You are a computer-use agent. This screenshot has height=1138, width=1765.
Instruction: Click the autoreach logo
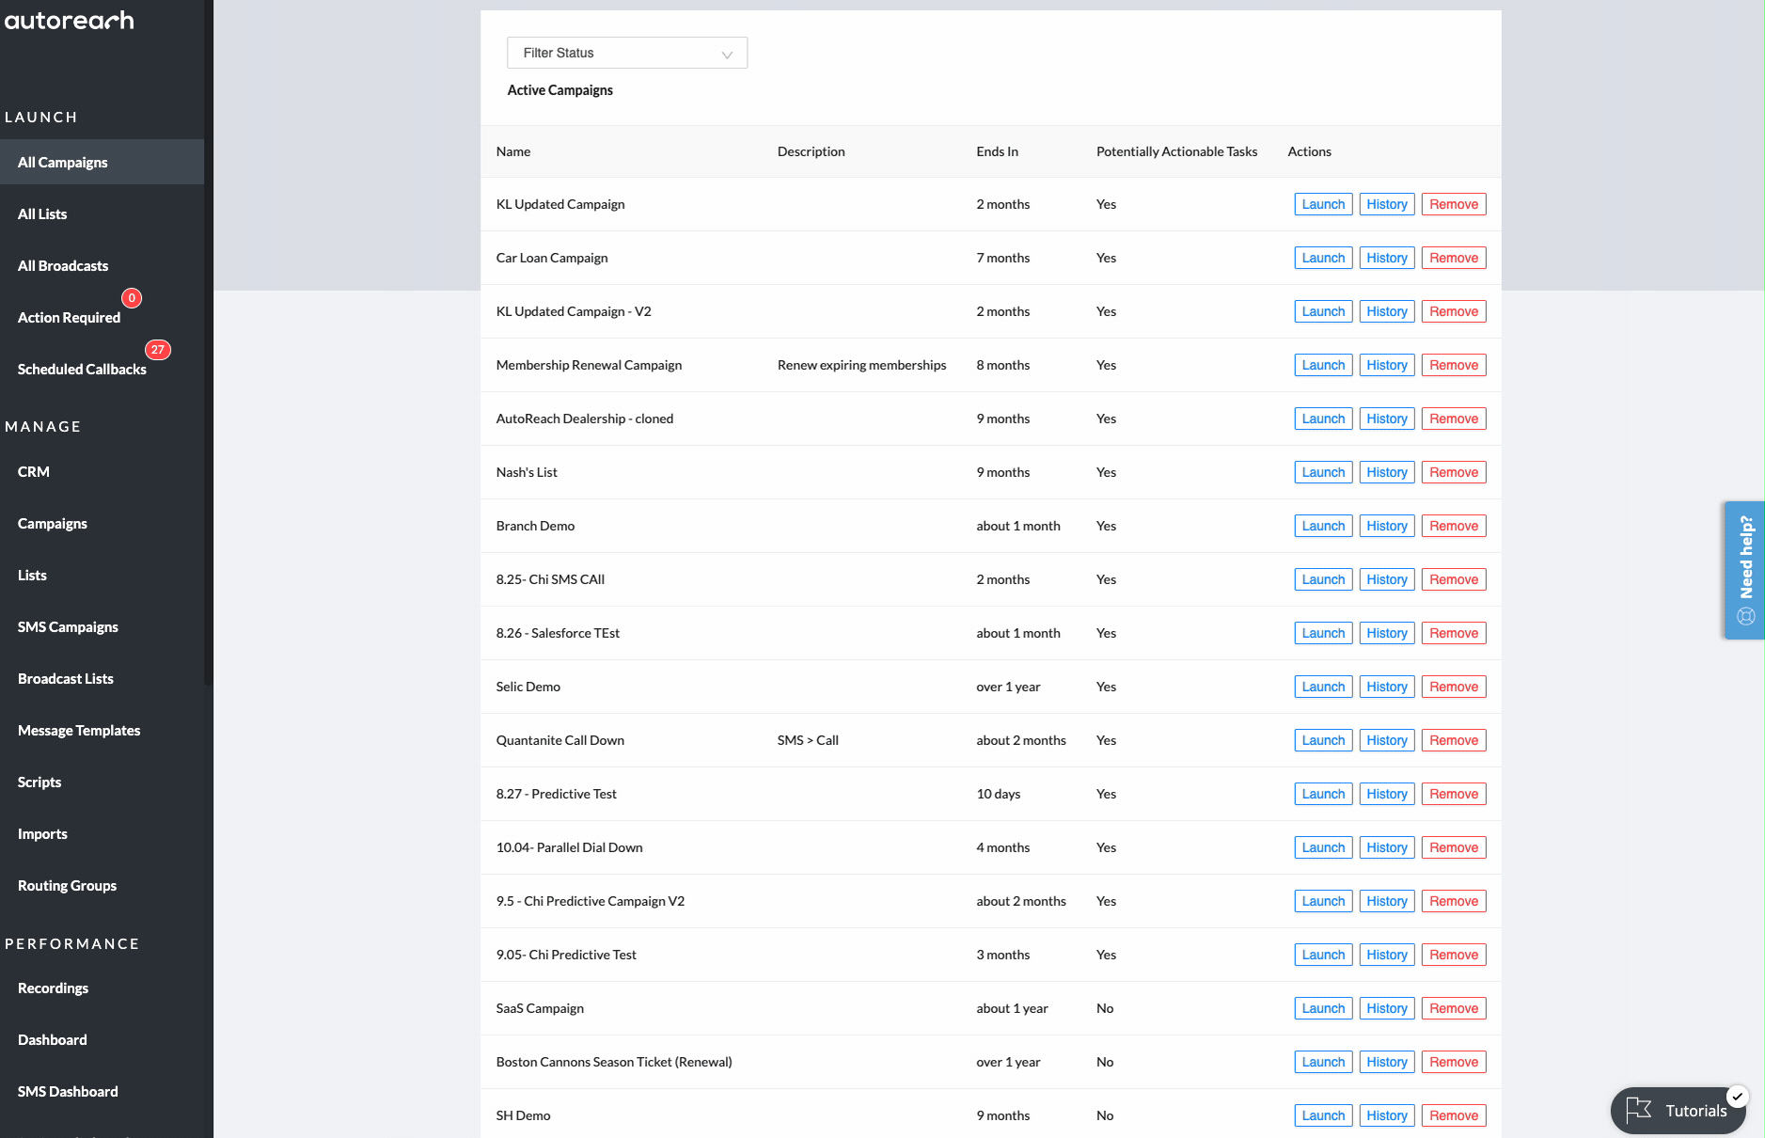point(70,21)
